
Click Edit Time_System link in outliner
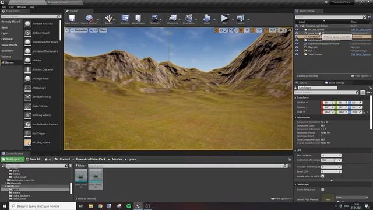(361, 54)
